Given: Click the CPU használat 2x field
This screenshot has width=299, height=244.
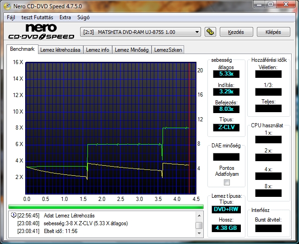Looking at the screenshot, I should (x=268, y=157).
